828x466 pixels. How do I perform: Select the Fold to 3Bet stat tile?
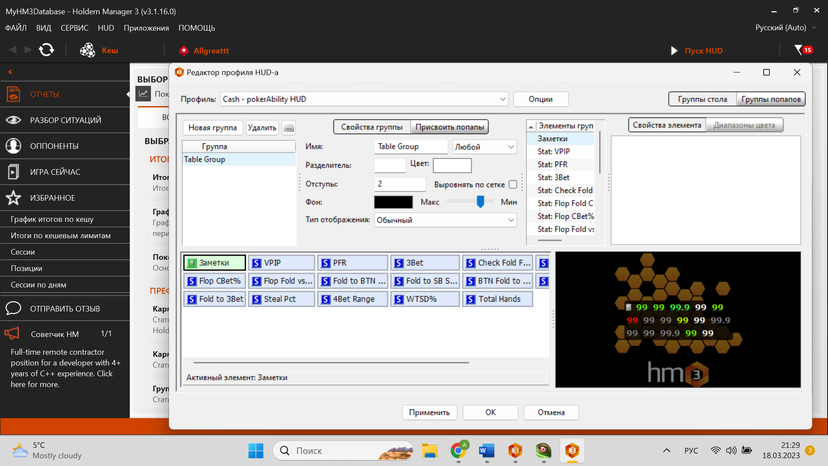point(215,299)
